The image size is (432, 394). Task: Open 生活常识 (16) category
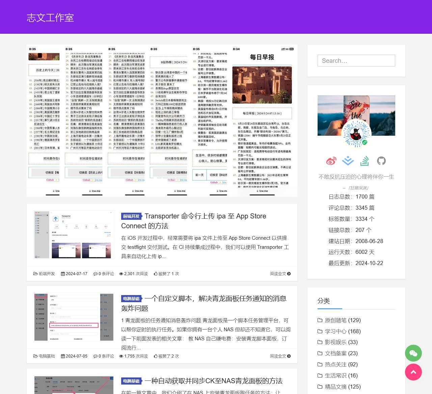pyautogui.click(x=341, y=375)
